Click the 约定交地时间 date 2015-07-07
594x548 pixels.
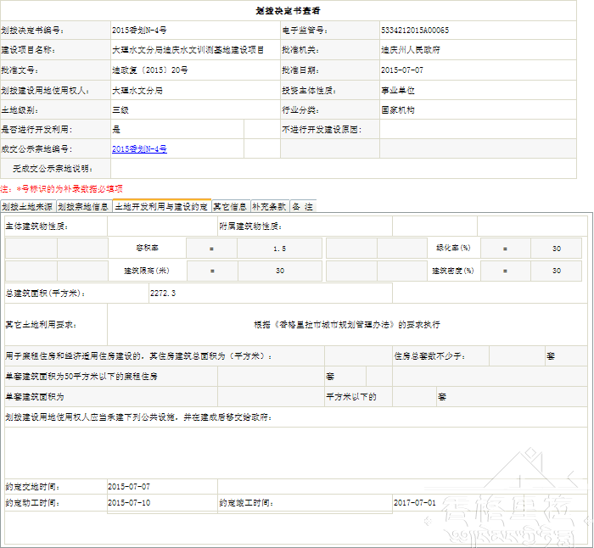129,487
